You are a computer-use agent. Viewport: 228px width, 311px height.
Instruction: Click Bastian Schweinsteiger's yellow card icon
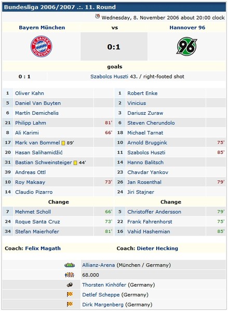pyautogui.click(x=75, y=163)
